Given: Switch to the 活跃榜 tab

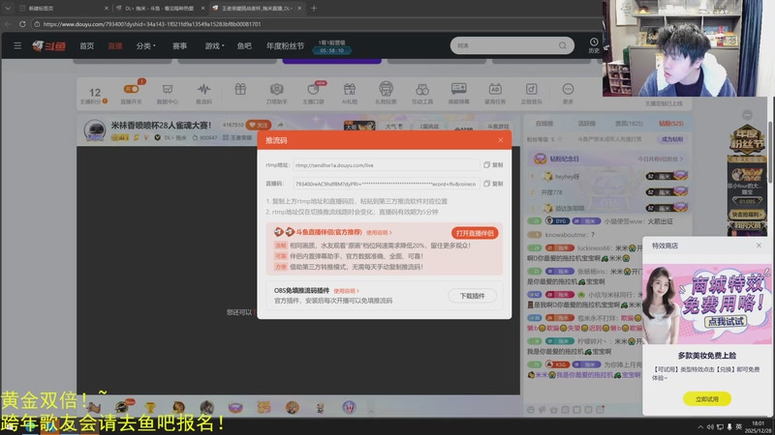Looking at the screenshot, I should click(x=586, y=124).
